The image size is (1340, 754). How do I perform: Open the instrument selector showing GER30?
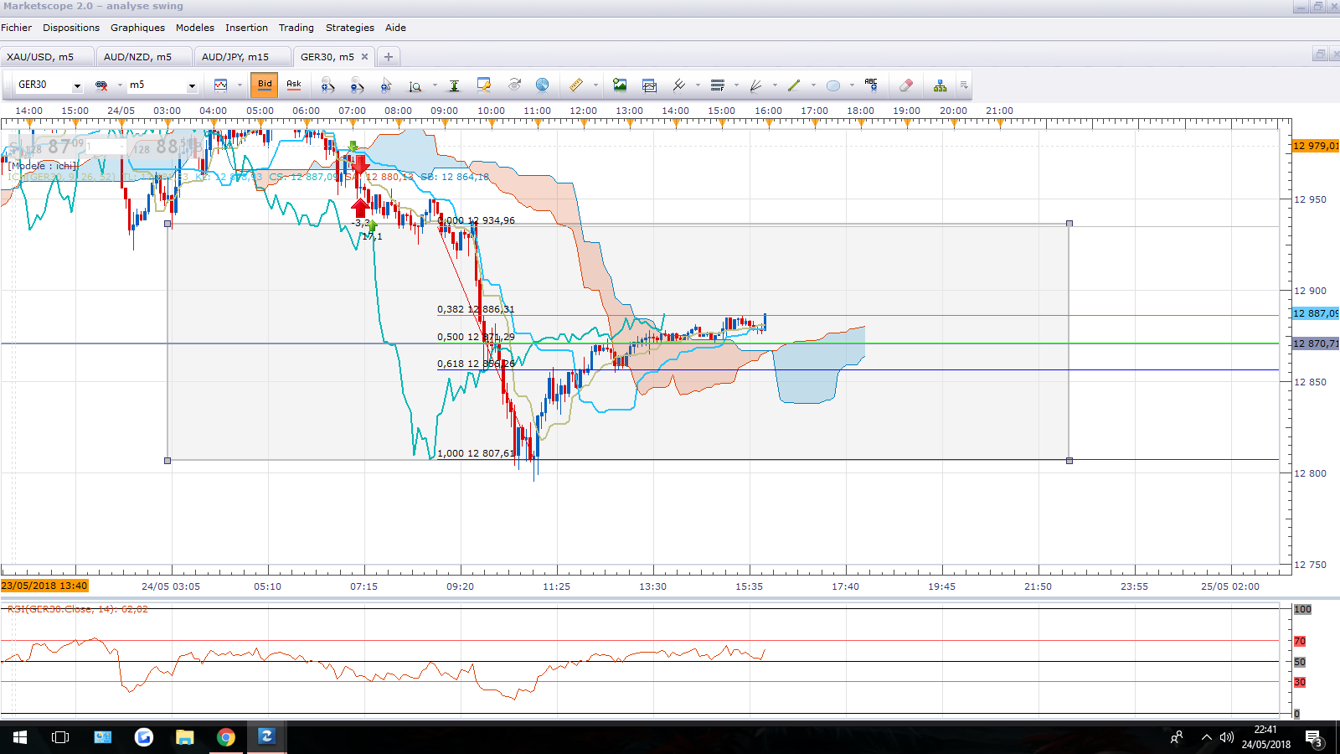pyautogui.click(x=49, y=85)
